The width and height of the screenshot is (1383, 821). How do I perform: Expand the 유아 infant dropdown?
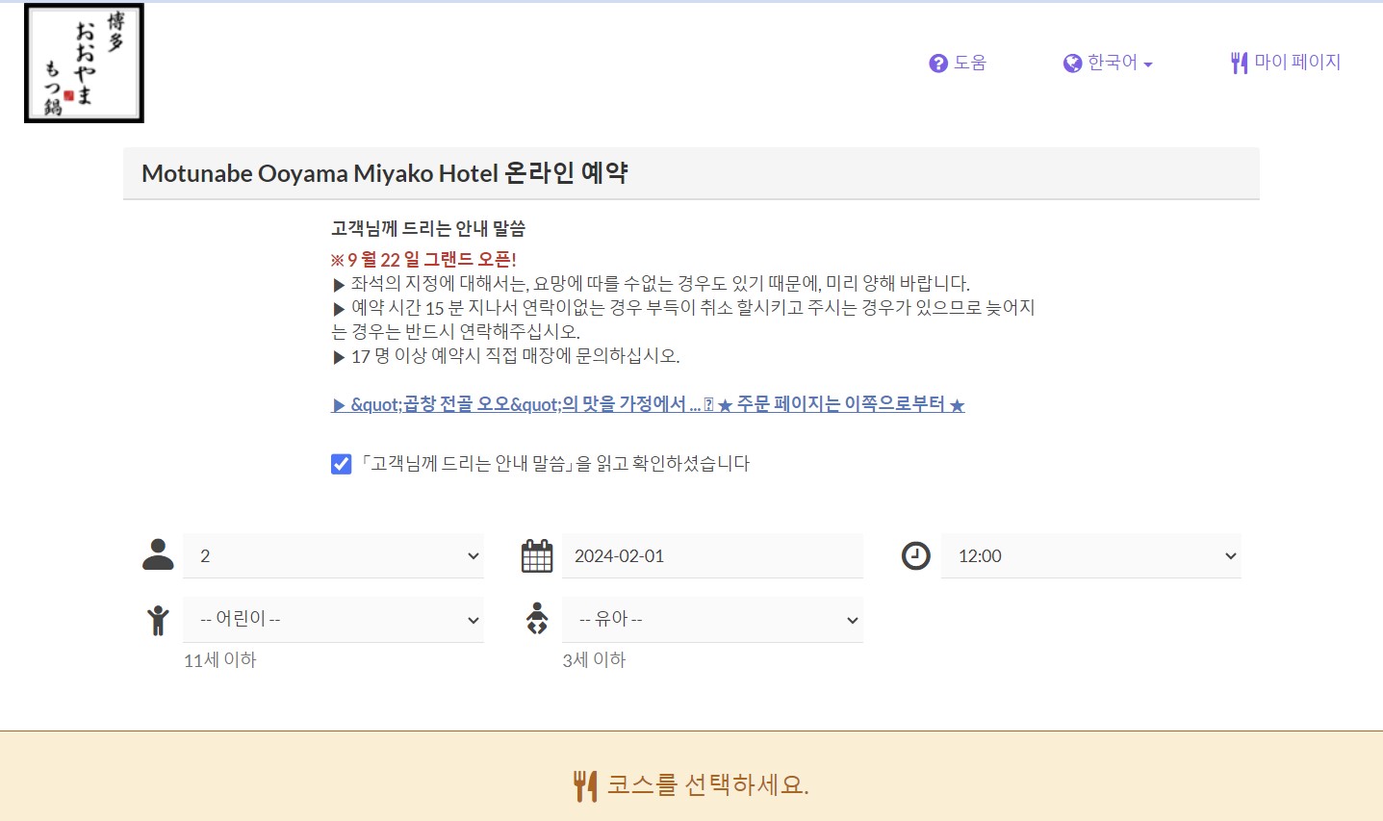click(x=712, y=619)
